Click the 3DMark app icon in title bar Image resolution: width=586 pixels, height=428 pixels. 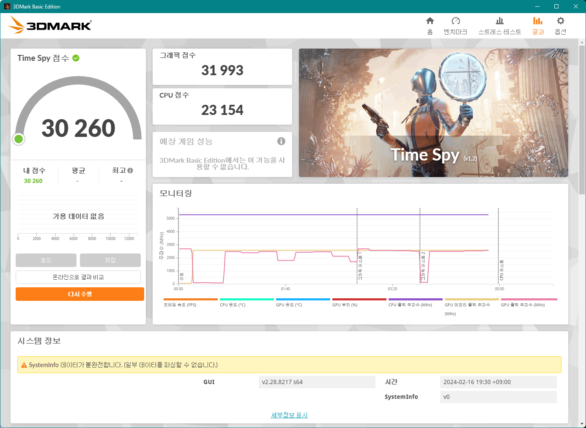click(7, 6)
